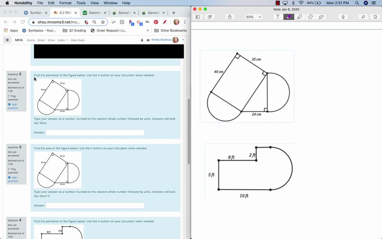This screenshot has height=239, width=382.
Task: Select the Eraser tool
Action: click(x=310, y=17)
